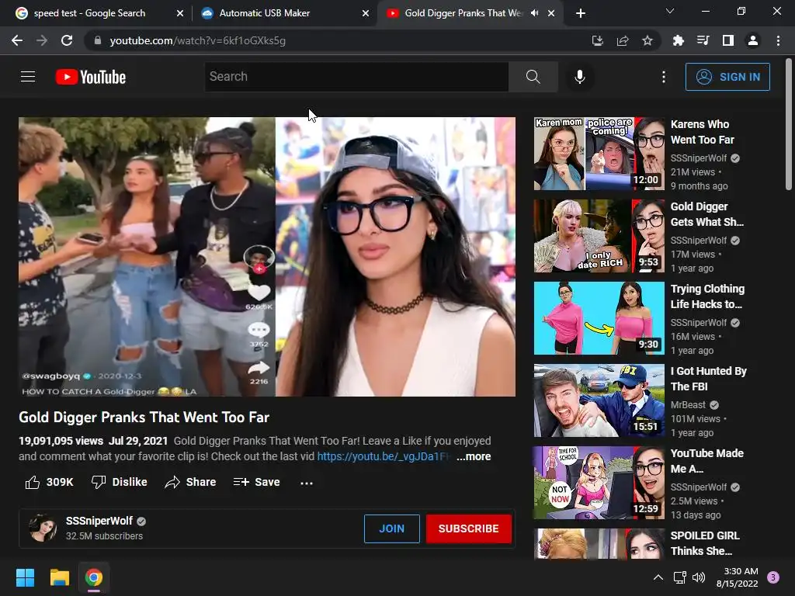Go to YouTube home via the logo

click(91, 77)
